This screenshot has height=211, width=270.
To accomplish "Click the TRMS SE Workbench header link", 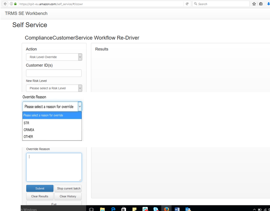I will coord(26,13).
